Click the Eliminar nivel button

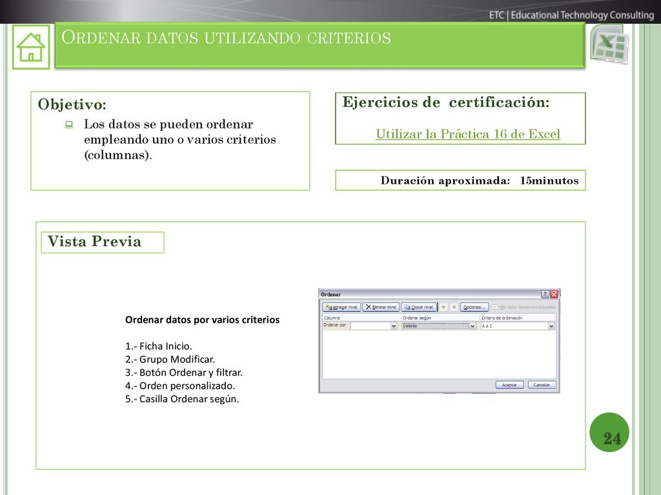point(381,307)
